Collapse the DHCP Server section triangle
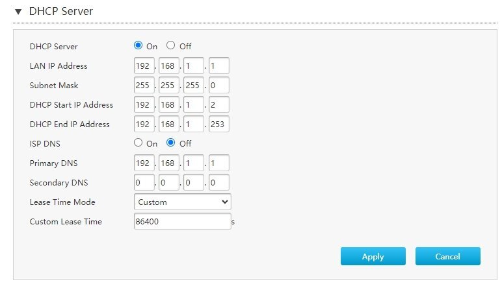This screenshot has width=502, height=286. click(18, 12)
